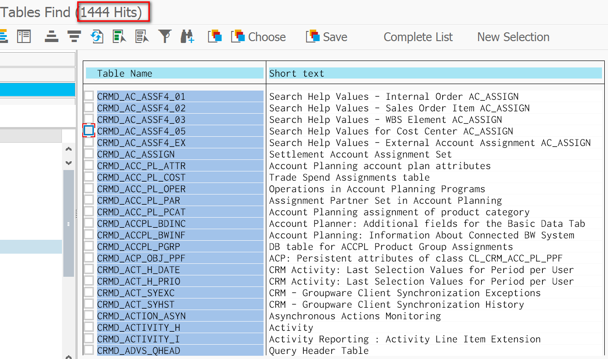Click the down chevron in left panel
The image size is (608, 359).
(x=68, y=163)
